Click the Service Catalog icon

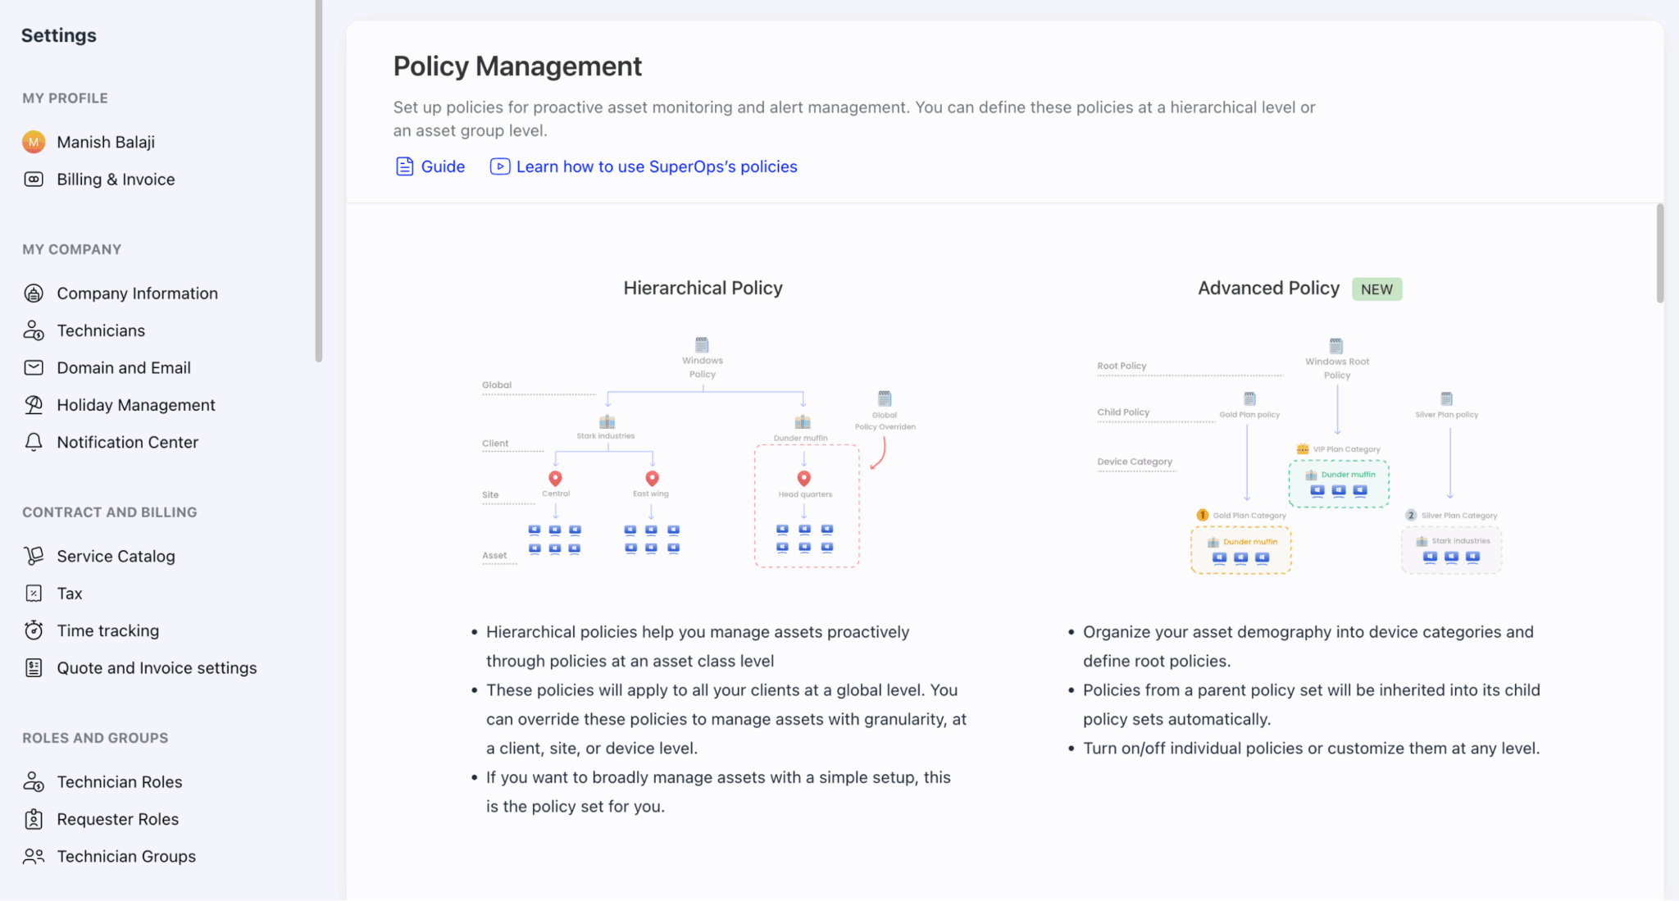click(34, 556)
